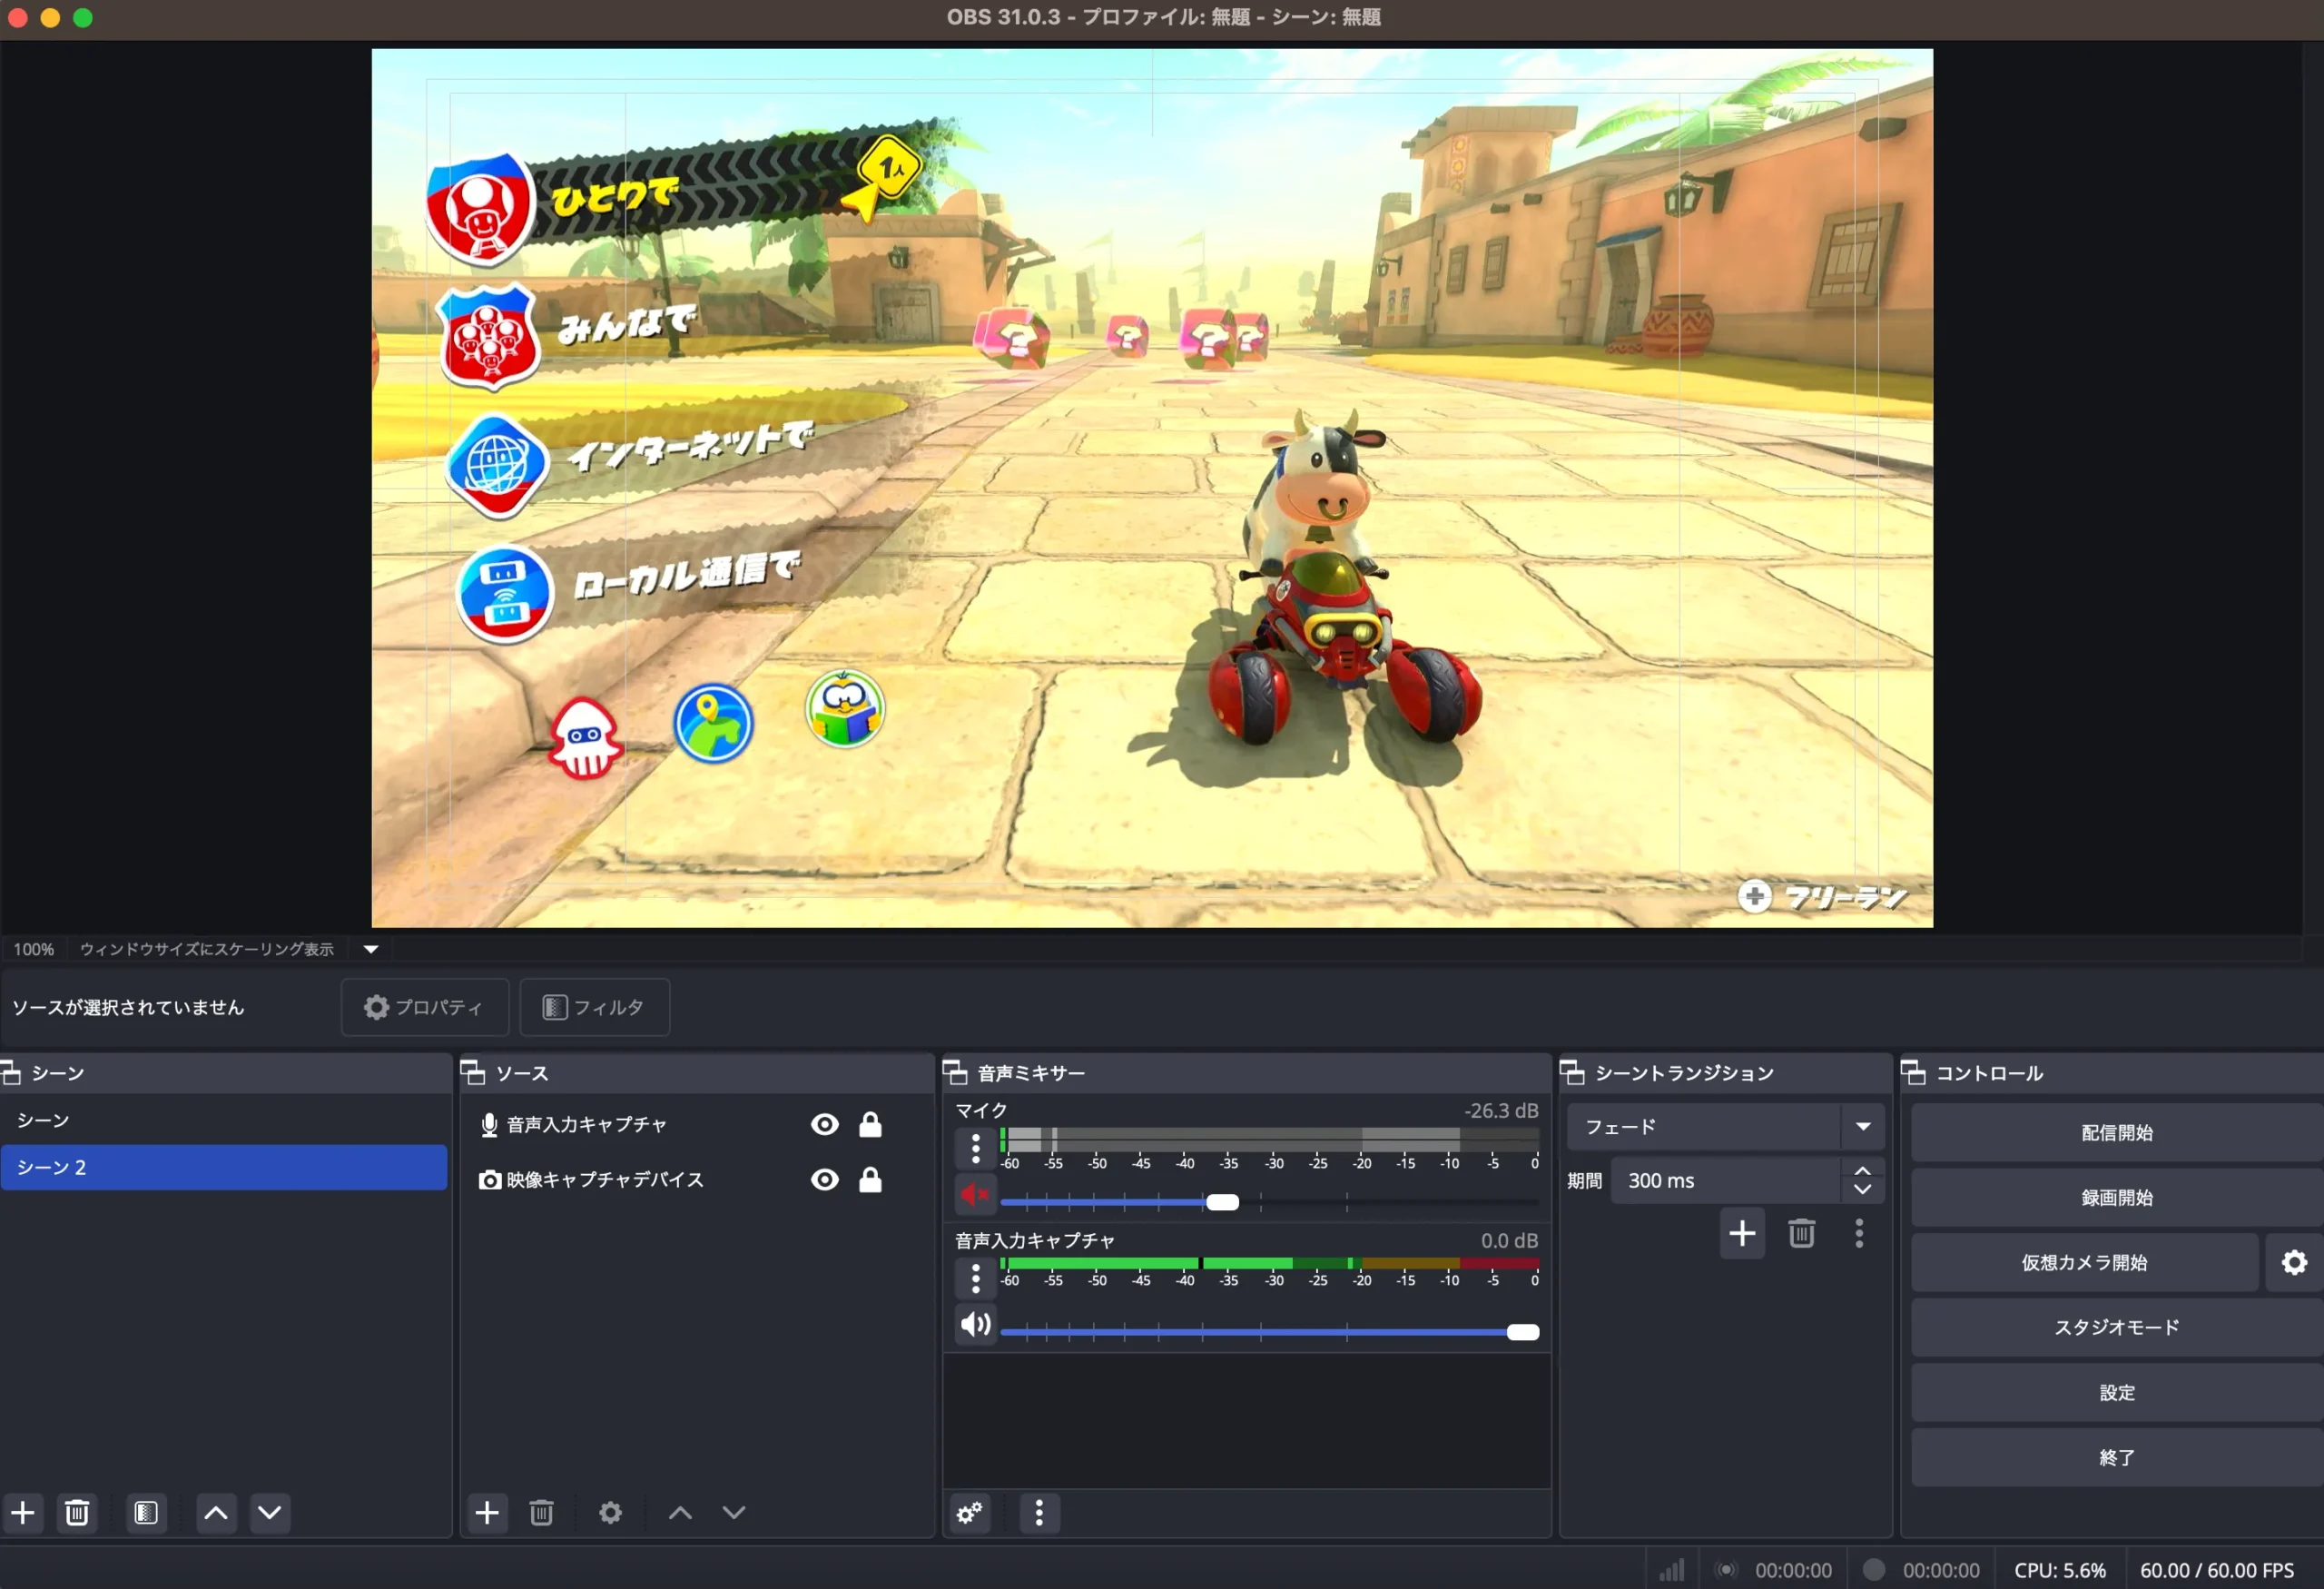
Task: Move scene up with arrow icon
Action: point(215,1512)
